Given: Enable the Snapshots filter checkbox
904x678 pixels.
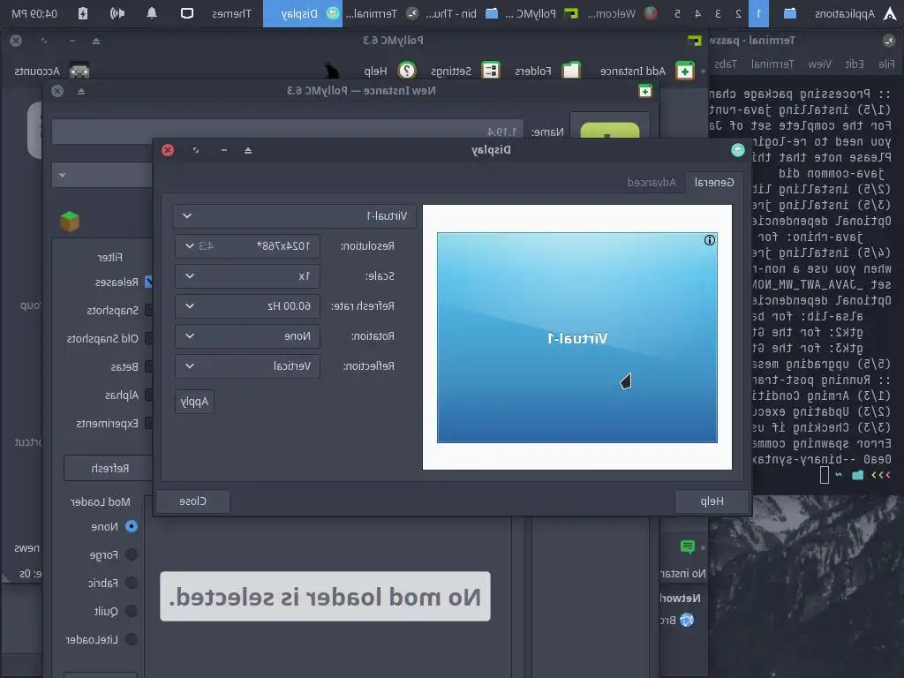Looking at the screenshot, I should point(148,310).
